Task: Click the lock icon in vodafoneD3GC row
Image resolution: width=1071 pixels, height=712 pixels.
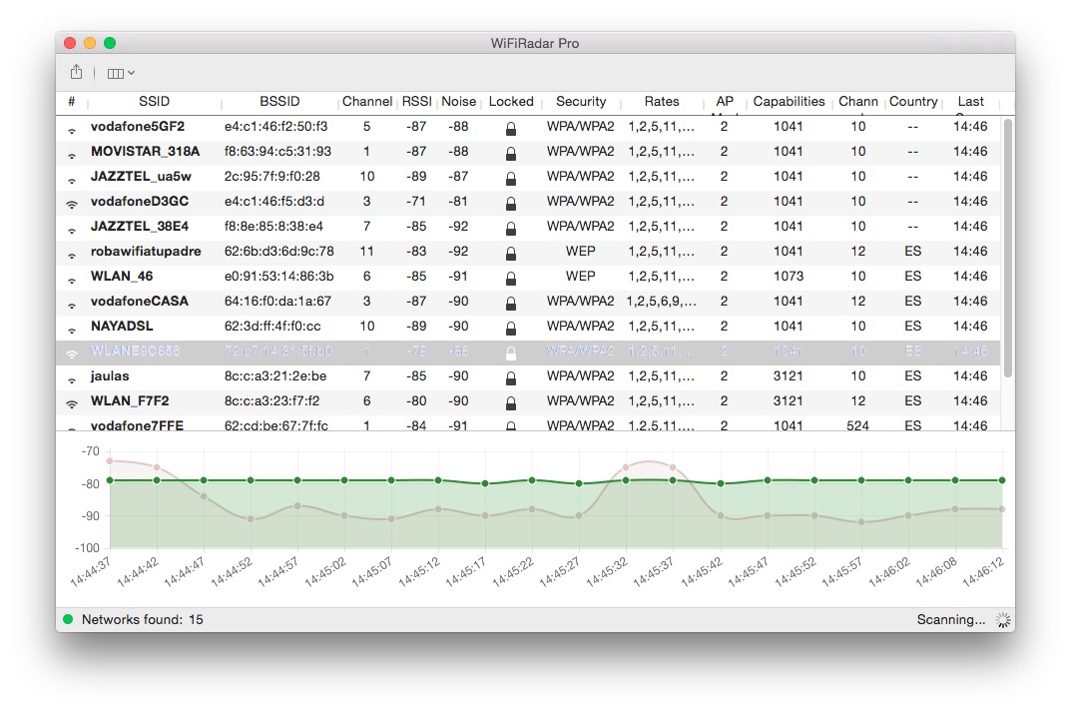Action: 510,203
